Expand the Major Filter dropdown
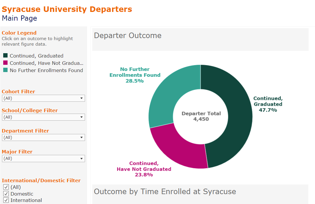315x204 pixels. tap(43, 158)
